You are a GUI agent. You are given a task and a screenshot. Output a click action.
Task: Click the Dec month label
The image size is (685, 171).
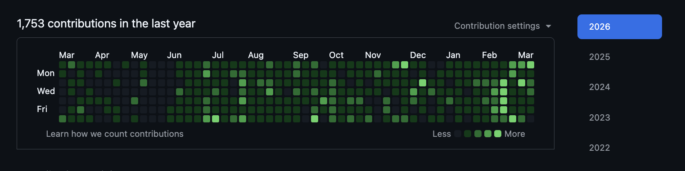click(x=418, y=55)
